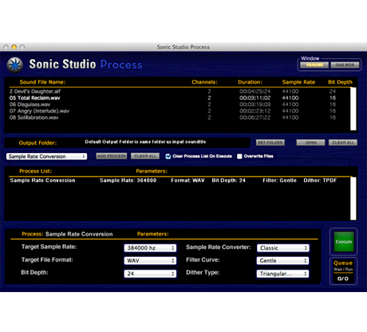Open the Bit Depth 24 dropdown

150,274
